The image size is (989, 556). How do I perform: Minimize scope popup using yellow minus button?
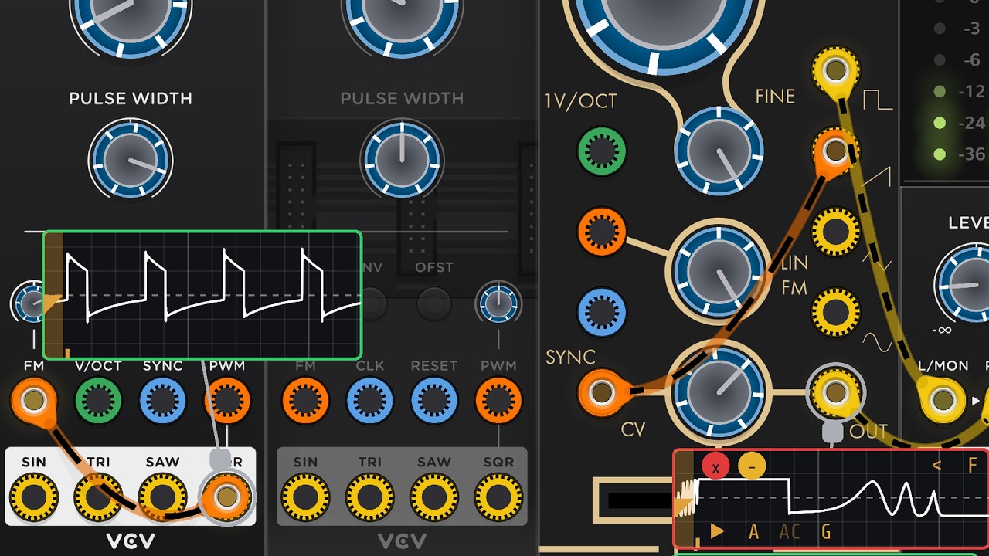coord(752,466)
